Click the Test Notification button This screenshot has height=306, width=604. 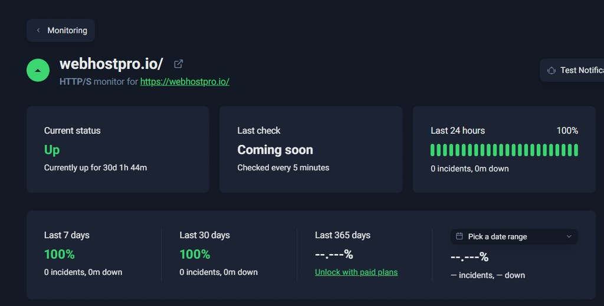[x=572, y=70]
